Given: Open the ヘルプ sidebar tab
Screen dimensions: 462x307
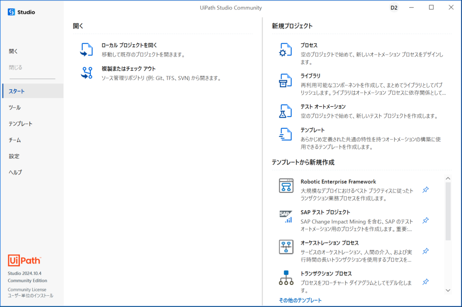Looking at the screenshot, I should [x=32, y=172].
